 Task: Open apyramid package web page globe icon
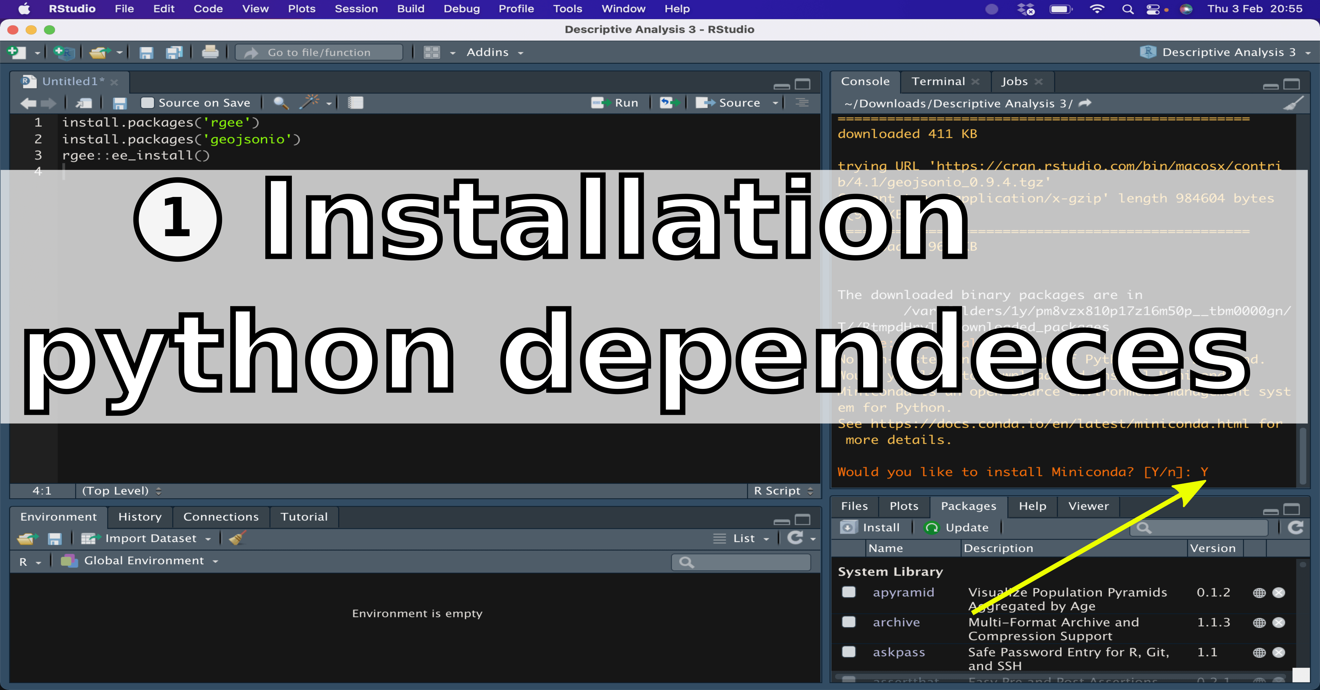(1259, 593)
